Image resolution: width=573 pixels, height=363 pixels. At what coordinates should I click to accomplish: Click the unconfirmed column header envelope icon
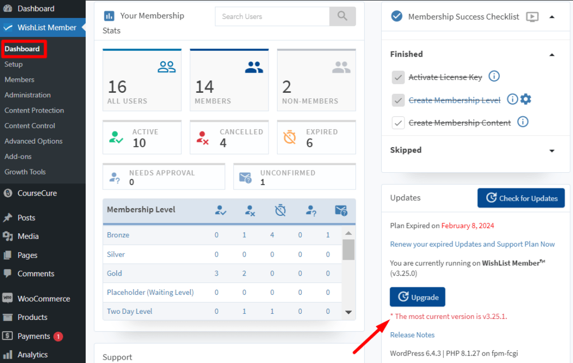coord(341,210)
